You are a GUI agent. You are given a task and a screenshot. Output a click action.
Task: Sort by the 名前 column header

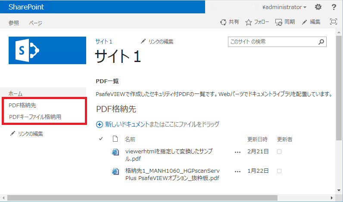pyautogui.click(x=130, y=139)
